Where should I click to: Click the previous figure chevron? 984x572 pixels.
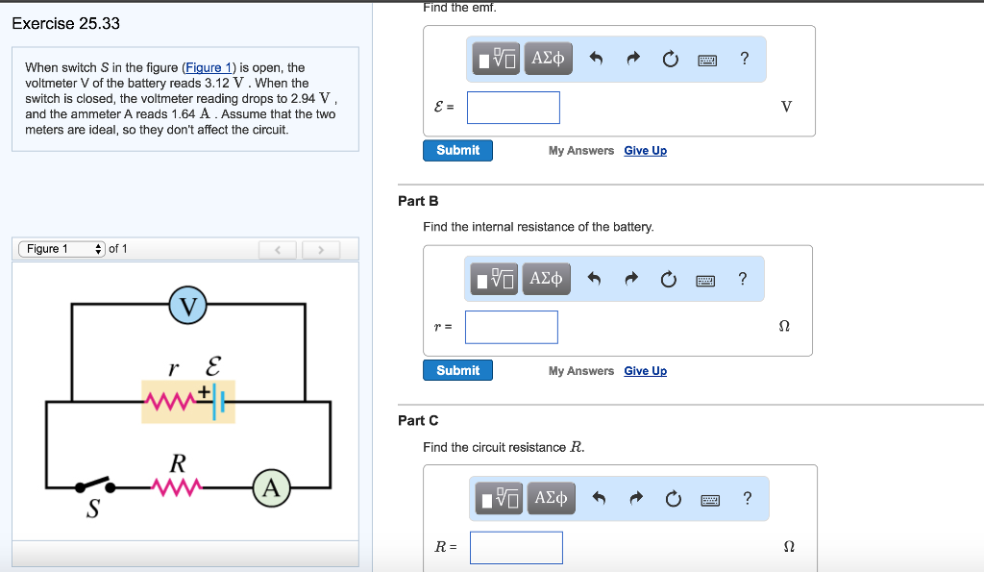click(277, 249)
